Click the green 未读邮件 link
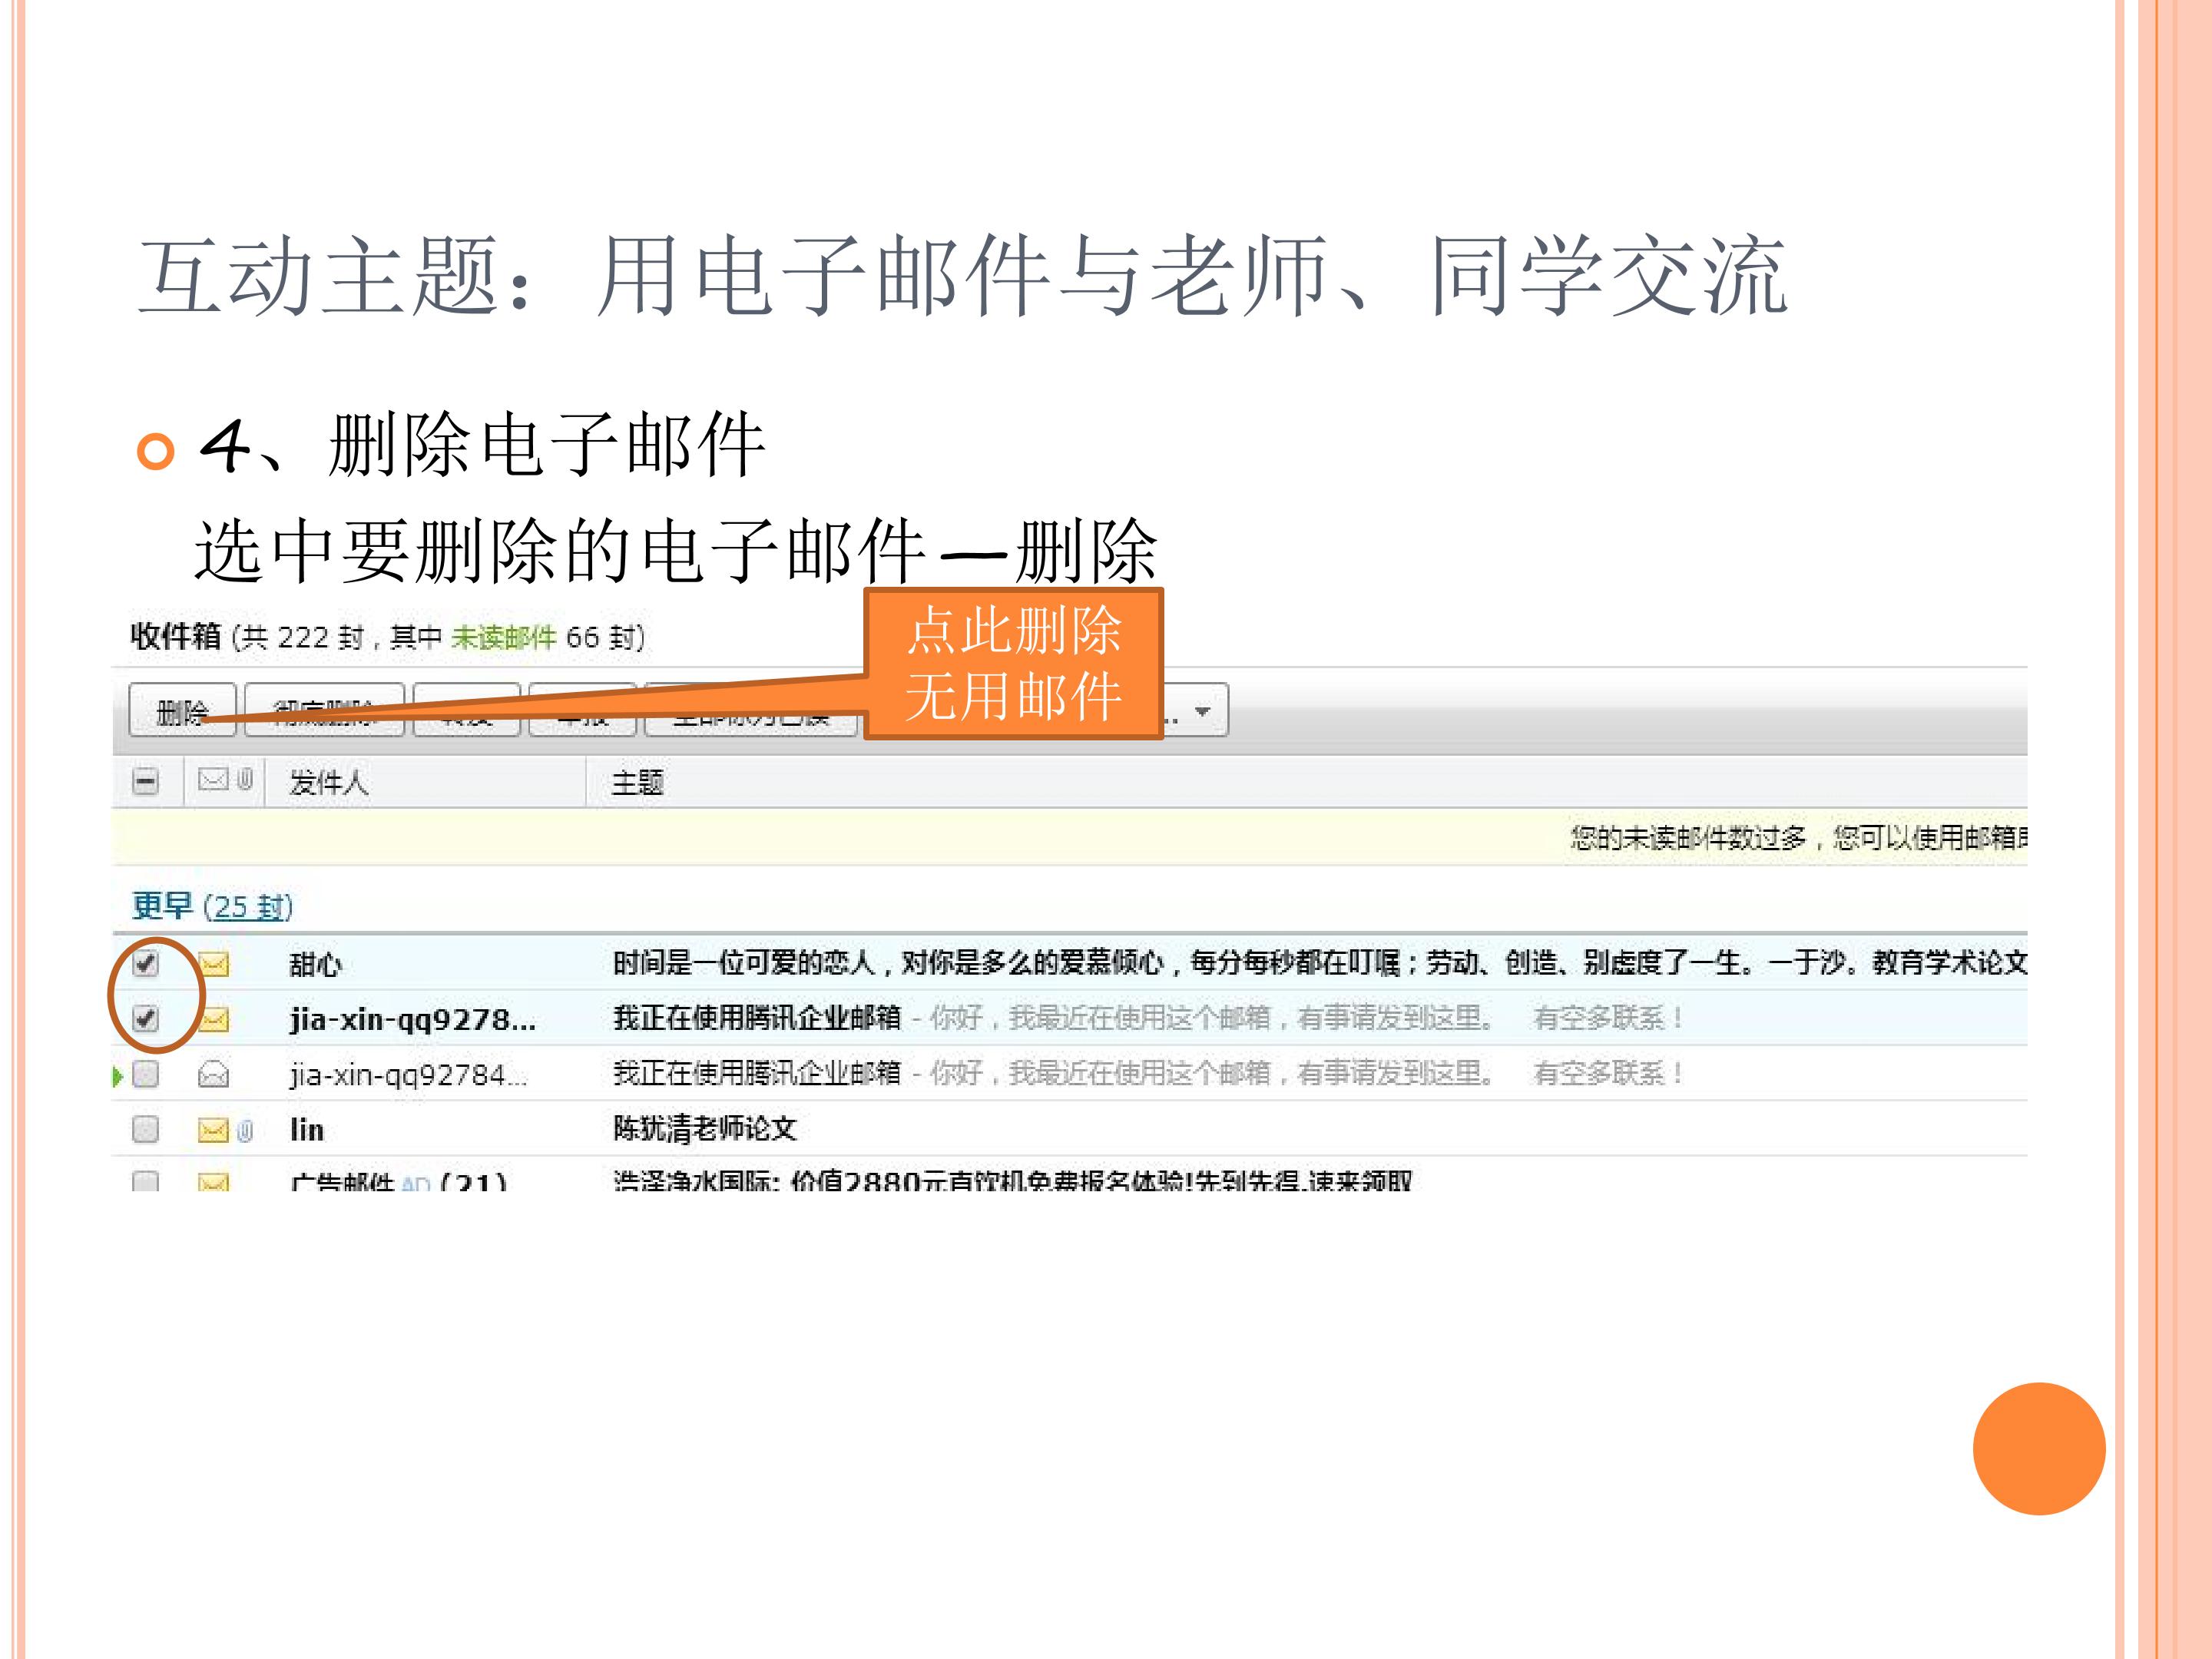The image size is (2212, 1659). (x=503, y=637)
